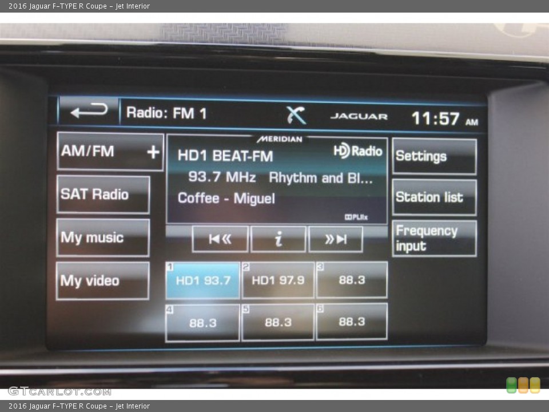This screenshot has height=412, width=549.
Task: Tap the 93.7 MHz frequency readout
Action: tap(222, 177)
